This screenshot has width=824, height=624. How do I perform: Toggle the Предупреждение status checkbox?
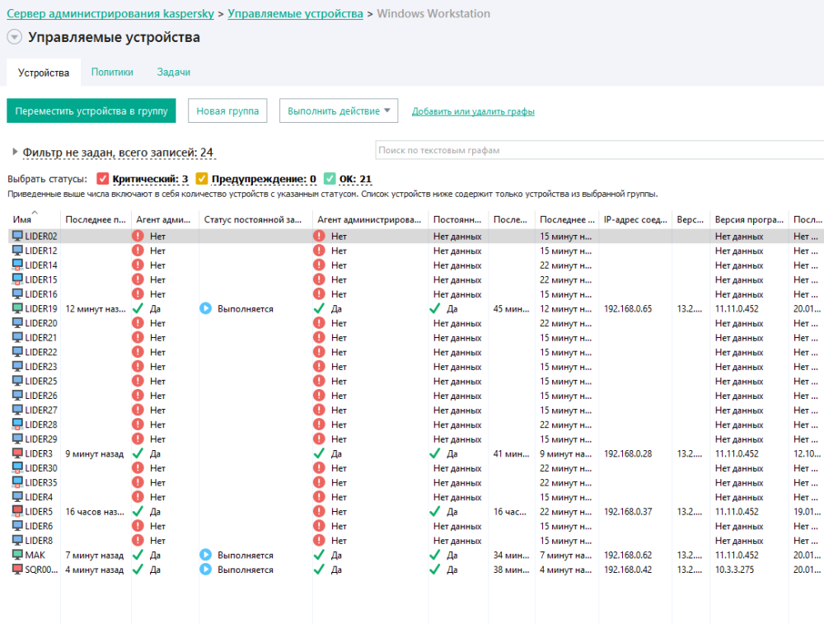pos(202,179)
